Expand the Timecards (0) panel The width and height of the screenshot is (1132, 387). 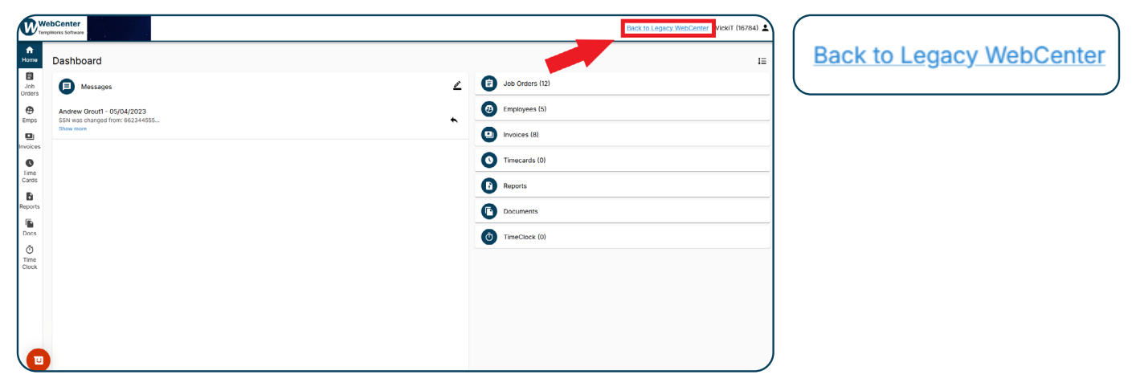point(623,161)
